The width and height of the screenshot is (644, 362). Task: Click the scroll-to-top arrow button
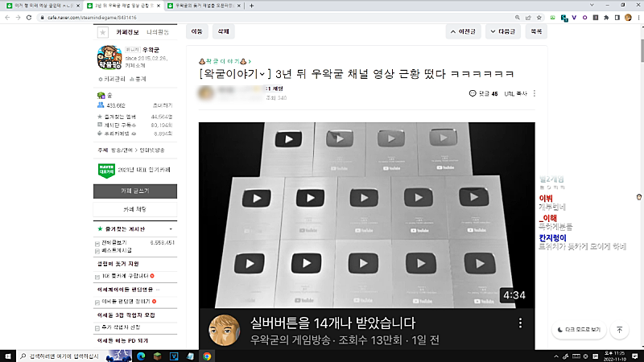pyautogui.click(x=620, y=330)
